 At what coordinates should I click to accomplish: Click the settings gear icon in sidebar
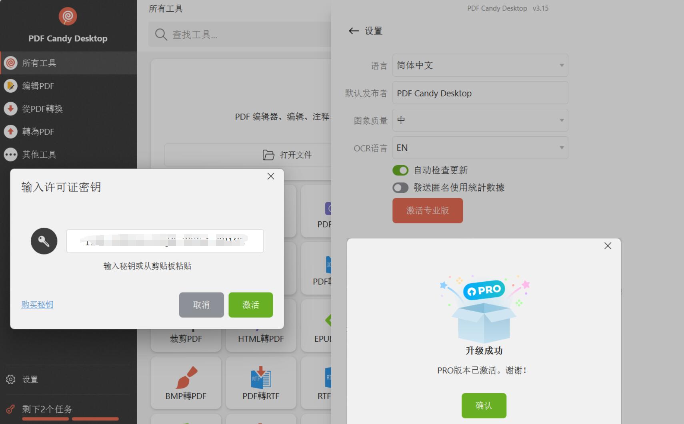coord(11,379)
